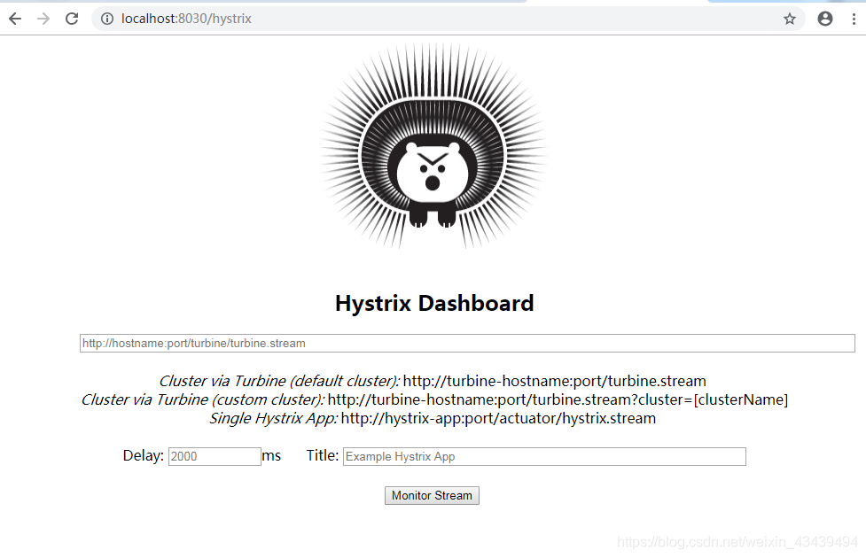Bookmark this page with star icon
Image resolution: width=866 pixels, height=558 pixels.
point(790,19)
